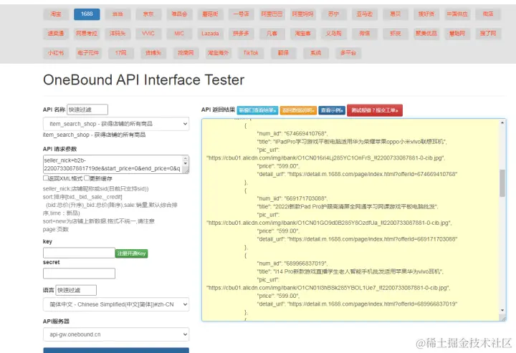Open the 网易考拉 platform tab
516x353 pixels.
pyautogui.click(x=87, y=34)
